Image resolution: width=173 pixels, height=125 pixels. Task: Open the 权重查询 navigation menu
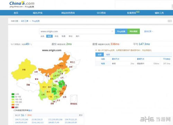[x=131, y=13]
